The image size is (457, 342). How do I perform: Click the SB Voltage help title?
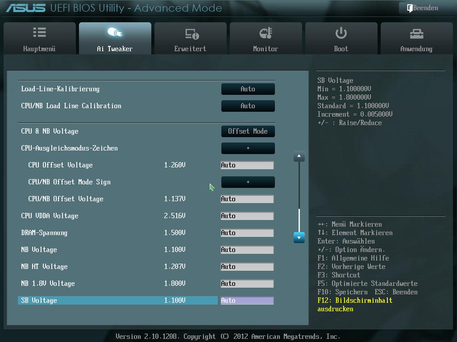[335, 80]
